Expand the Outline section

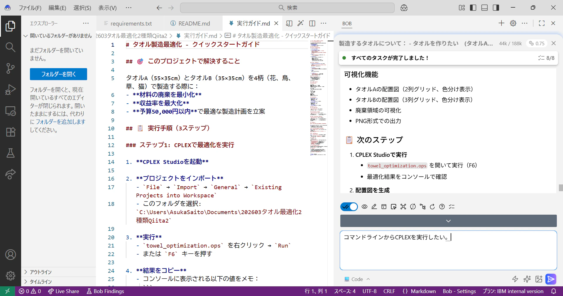coord(59,272)
